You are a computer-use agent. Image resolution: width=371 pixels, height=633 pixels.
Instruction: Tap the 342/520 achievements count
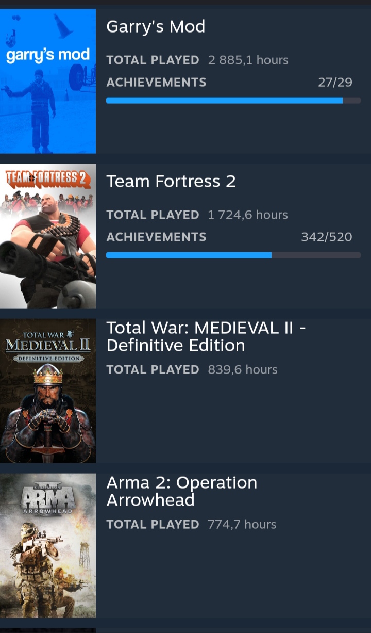327,237
